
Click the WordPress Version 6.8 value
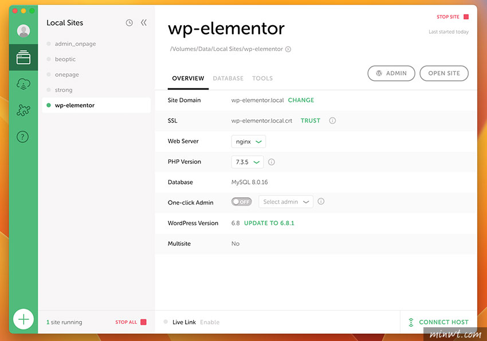235,223
